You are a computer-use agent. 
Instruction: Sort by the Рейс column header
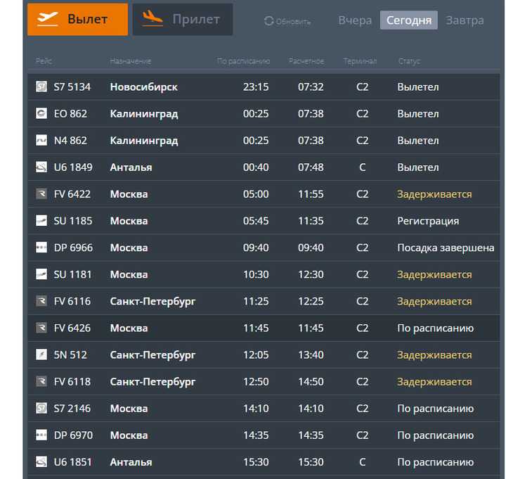click(43, 61)
